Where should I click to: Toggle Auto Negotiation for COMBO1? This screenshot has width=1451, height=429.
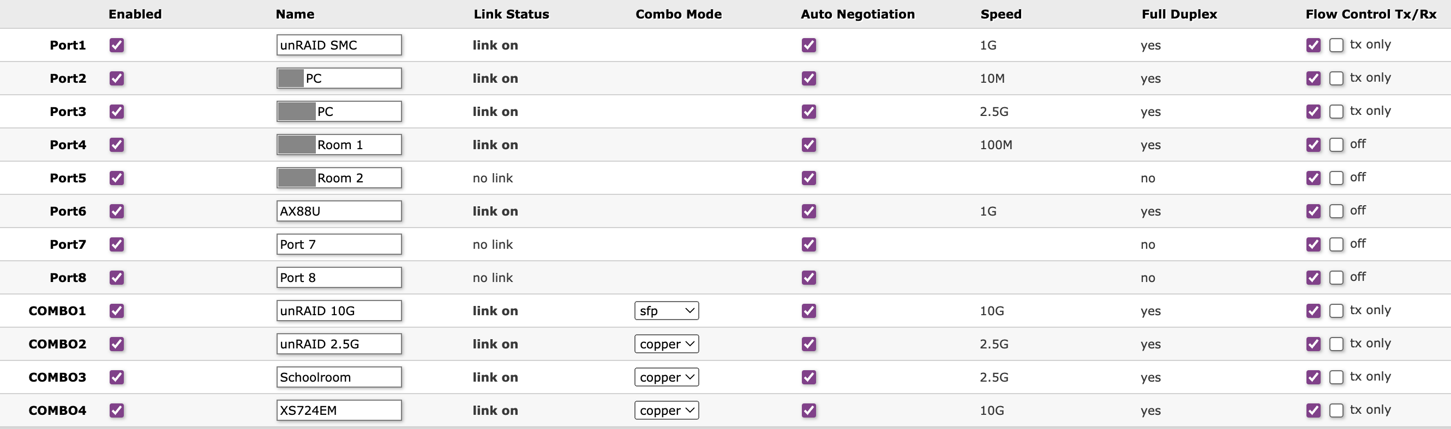[x=809, y=310]
